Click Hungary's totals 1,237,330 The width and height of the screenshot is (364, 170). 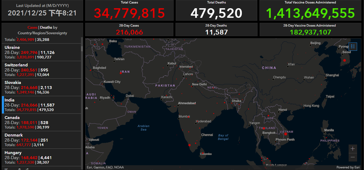[x=25, y=162]
